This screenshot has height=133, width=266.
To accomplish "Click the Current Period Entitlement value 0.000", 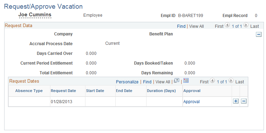I will tap(91, 63).
